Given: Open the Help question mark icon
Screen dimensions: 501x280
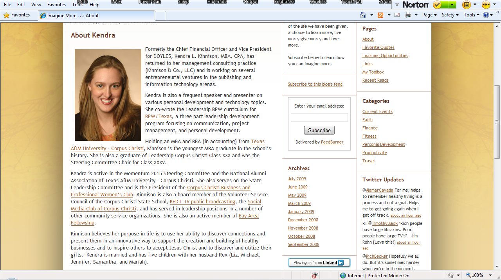Looking at the screenshot, I should (x=486, y=15).
